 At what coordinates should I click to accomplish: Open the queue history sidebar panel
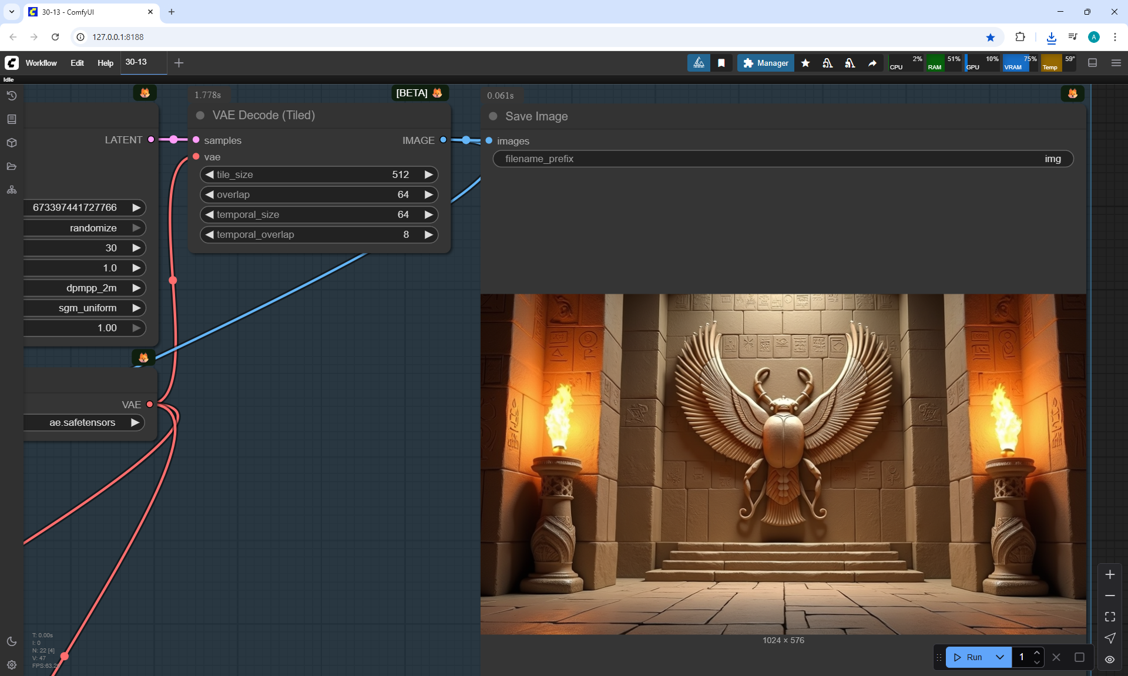click(x=12, y=96)
